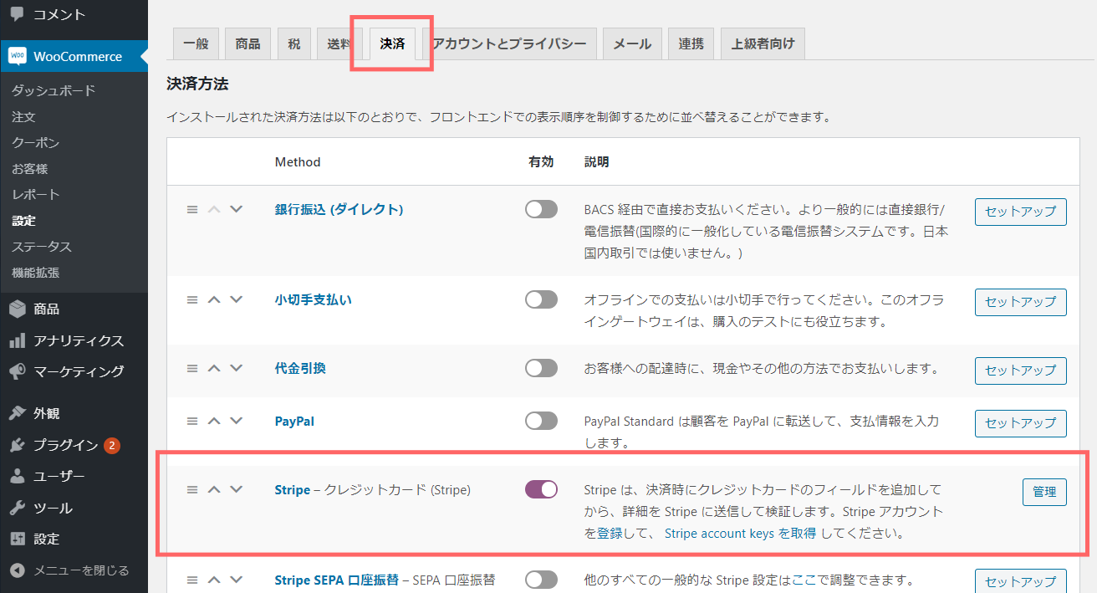Enable the PayPal payment toggle
This screenshot has height=593, width=1097.
541,422
